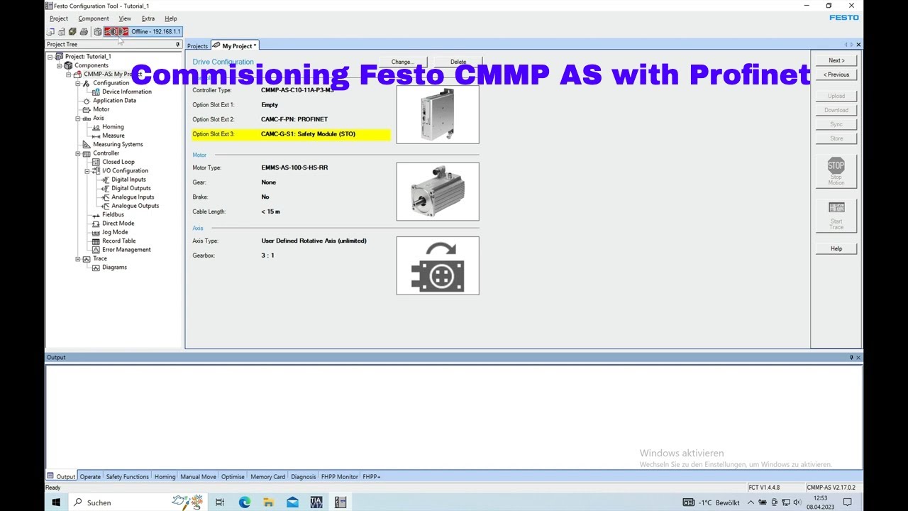Open the Project menu

coord(59,18)
